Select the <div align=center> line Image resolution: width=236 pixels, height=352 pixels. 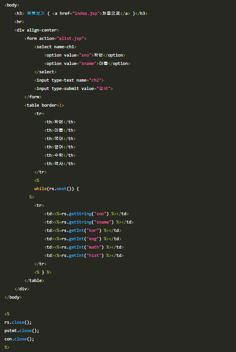point(37,30)
